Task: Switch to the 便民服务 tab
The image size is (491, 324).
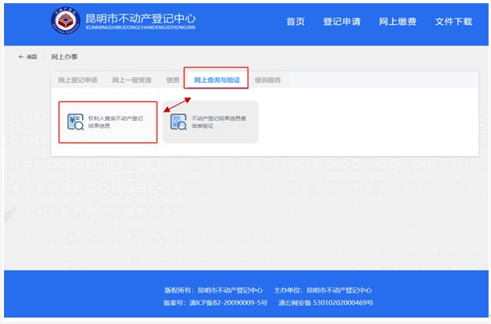Action: pyautogui.click(x=268, y=80)
